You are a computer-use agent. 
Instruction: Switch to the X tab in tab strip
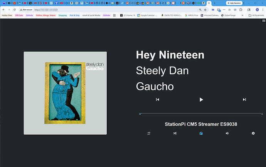click(x=30, y=3)
